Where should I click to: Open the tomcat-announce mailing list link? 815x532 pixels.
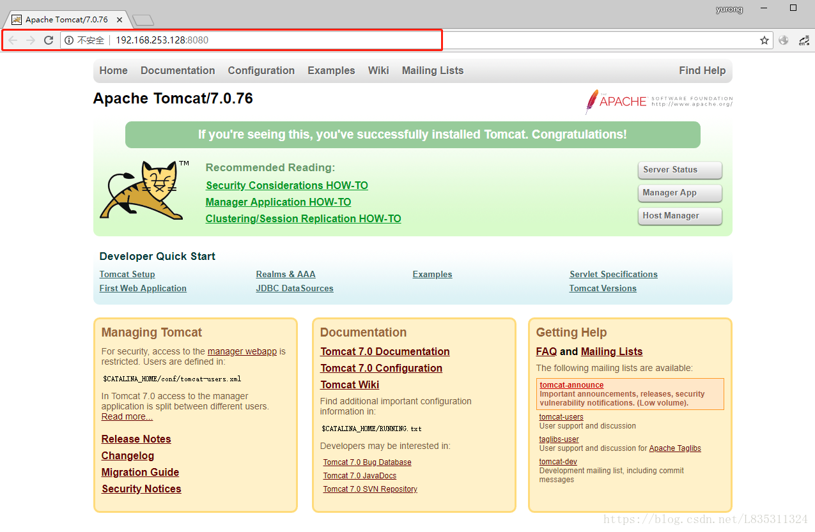pyautogui.click(x=571, y=385)
